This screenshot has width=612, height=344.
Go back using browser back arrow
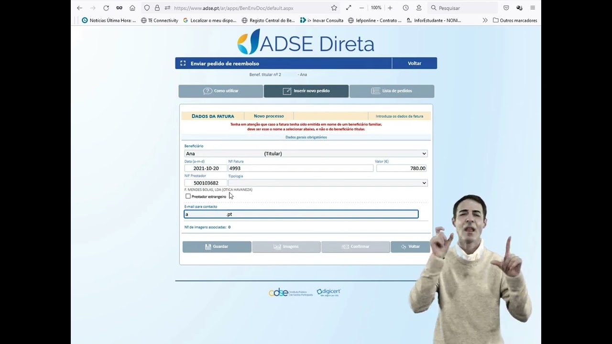(80, 8)
